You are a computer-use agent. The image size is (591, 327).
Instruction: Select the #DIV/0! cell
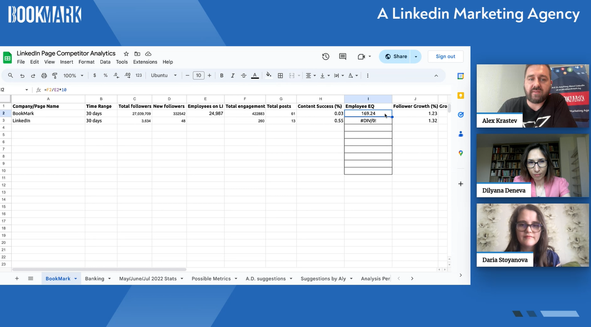point(368,121)
